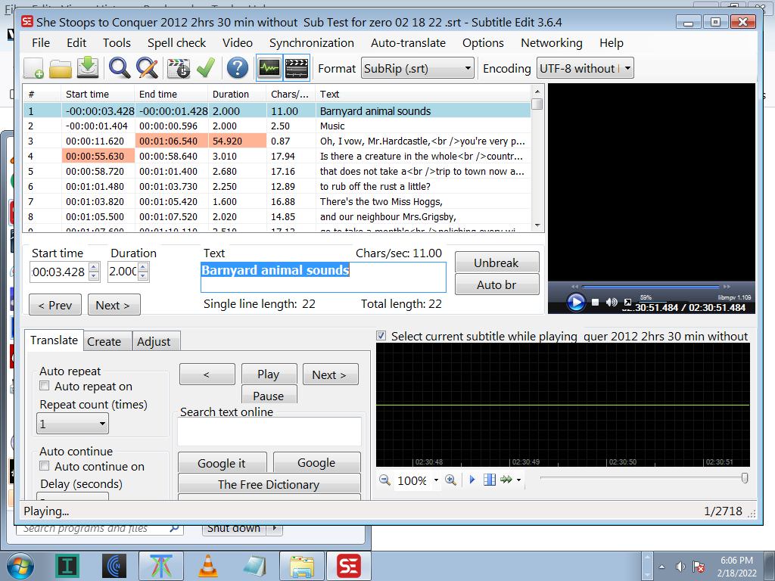This screenshot has width=775, height=581.
Task: Click the waveform center/grid columns icon
Action: [x=490, y=480]
